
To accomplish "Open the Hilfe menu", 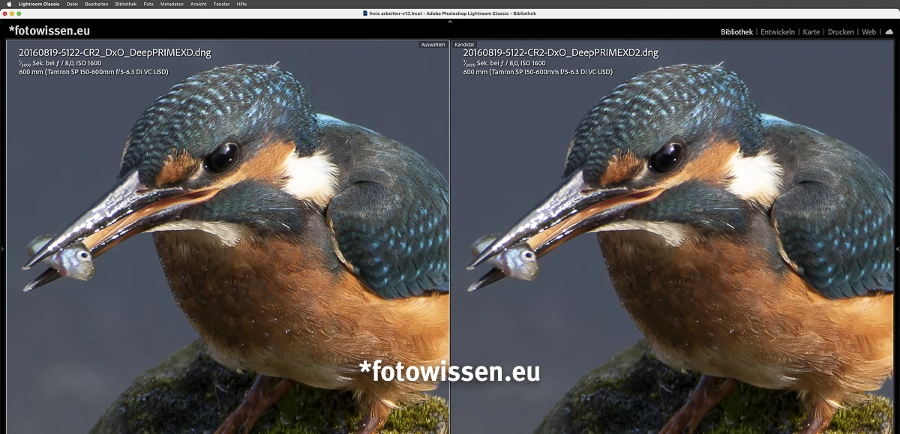I will [x=241, y=4].
